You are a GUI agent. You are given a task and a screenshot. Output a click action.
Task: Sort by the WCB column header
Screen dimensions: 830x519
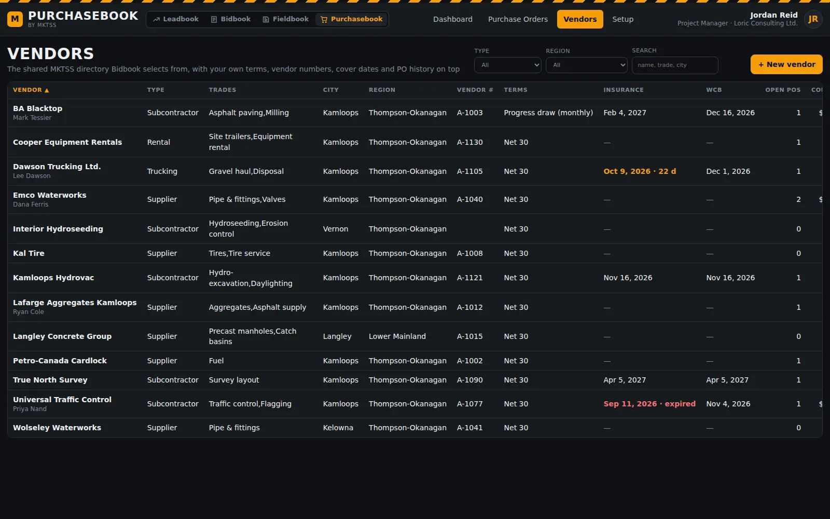714,90
